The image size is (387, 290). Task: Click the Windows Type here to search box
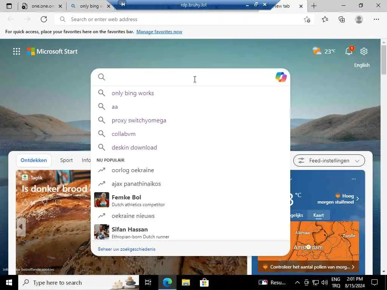point(79,282)
